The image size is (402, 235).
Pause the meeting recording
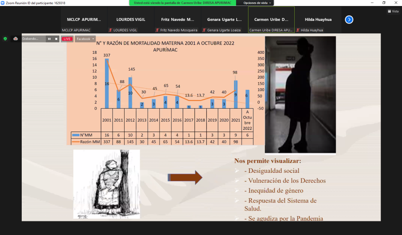(x=49, y=39)
